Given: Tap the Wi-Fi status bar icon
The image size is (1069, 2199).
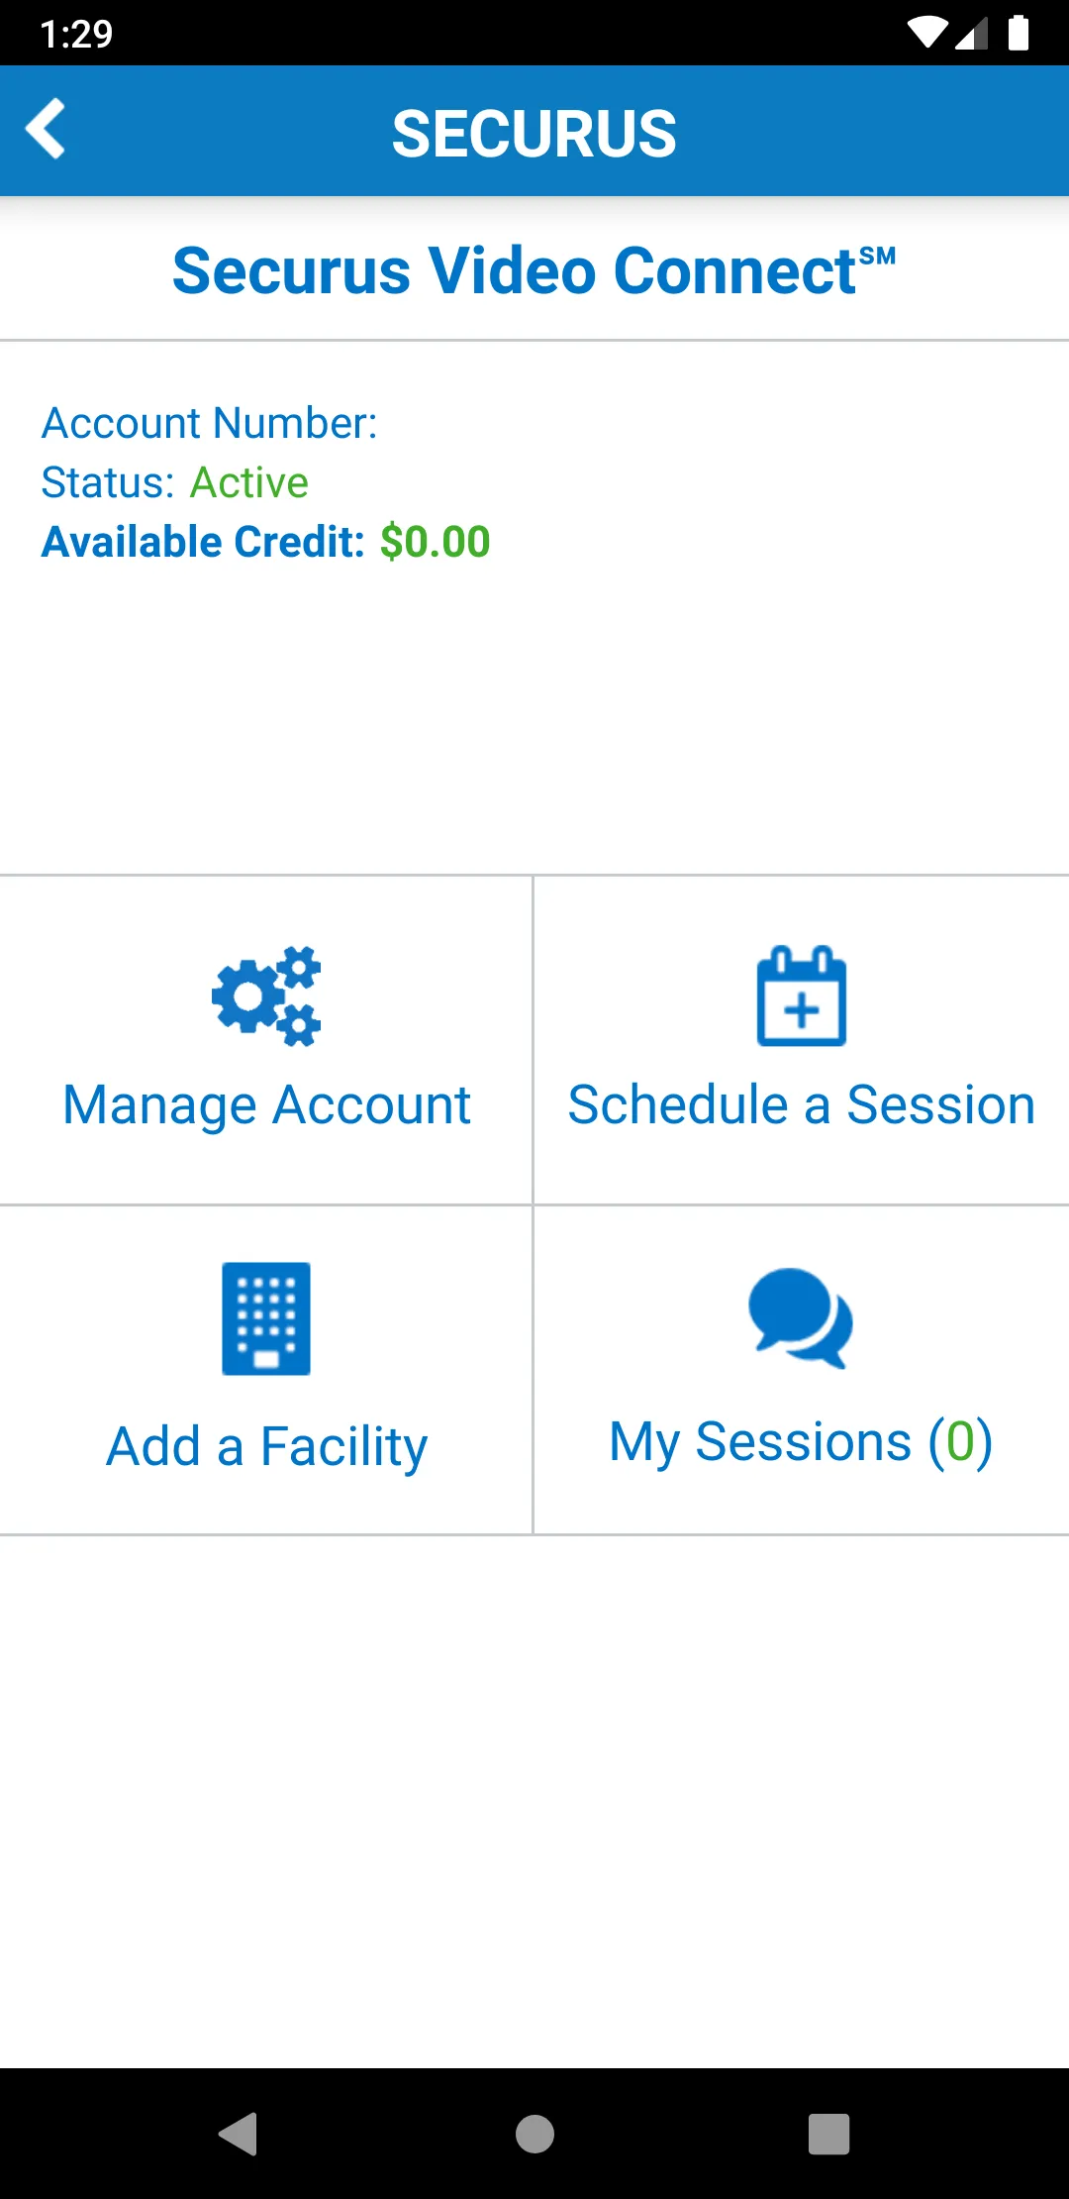Looking at the screenshot, I should click(927, 33).
